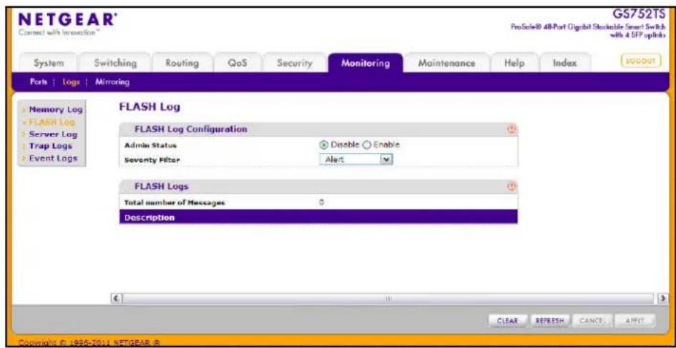676x348 pixels.
Task: Switch to the Maintenance tab
Action: [x=446, y=64]
